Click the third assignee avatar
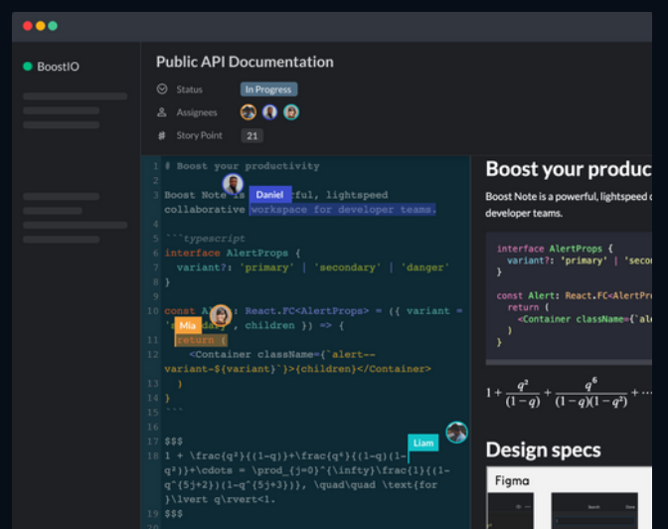 (x=291, y=112)
